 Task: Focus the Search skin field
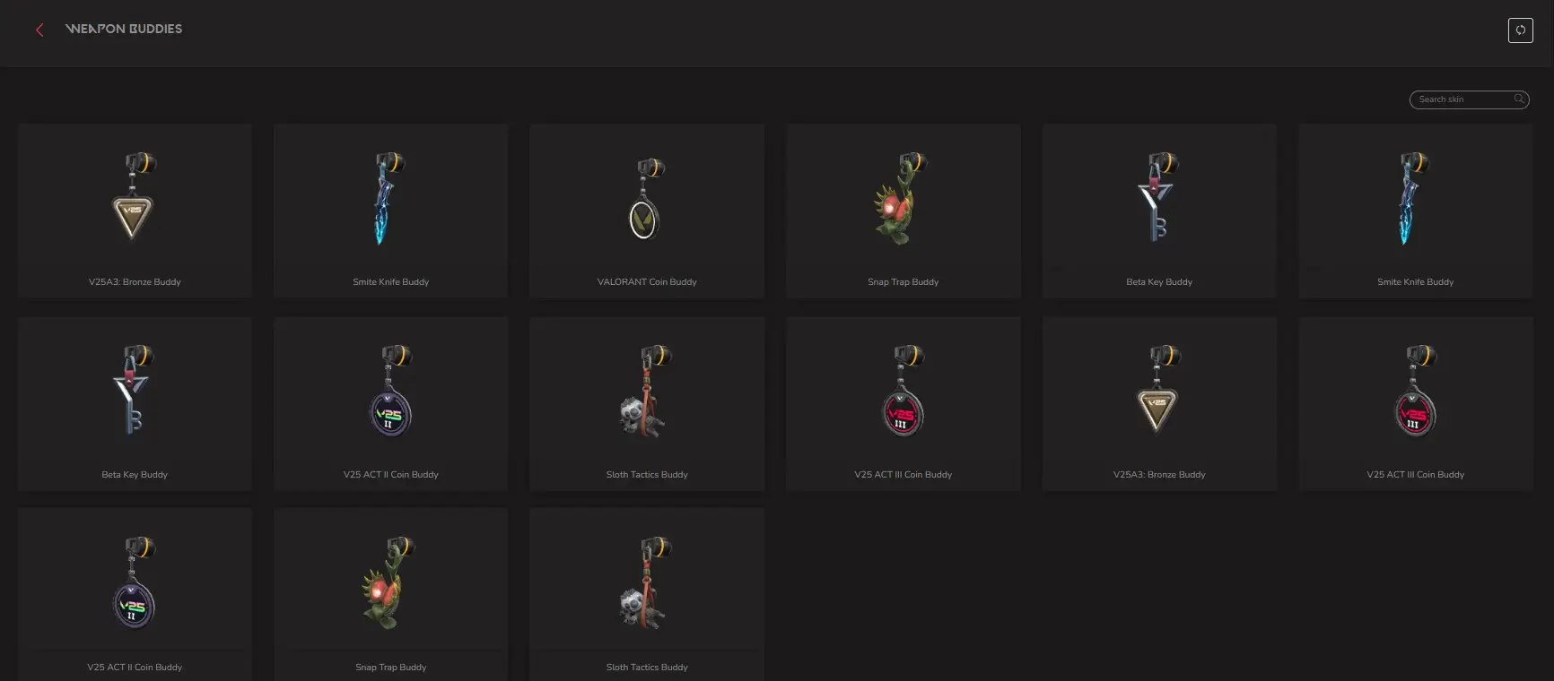1469,99
